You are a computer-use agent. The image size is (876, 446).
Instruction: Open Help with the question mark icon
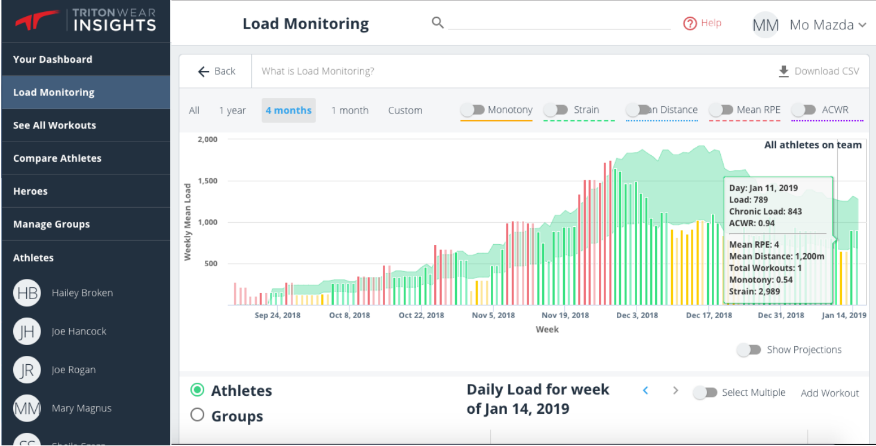pyautogui.click(x=690, y=23)
